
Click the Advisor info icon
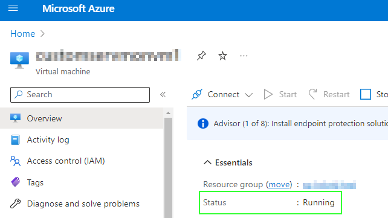tap(203, 123)
